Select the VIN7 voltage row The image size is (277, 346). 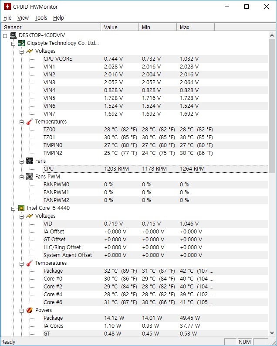point(155,114)
